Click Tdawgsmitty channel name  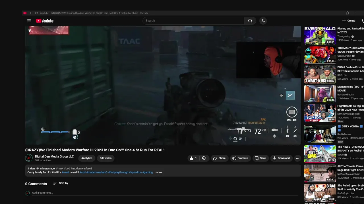(344, 37)
